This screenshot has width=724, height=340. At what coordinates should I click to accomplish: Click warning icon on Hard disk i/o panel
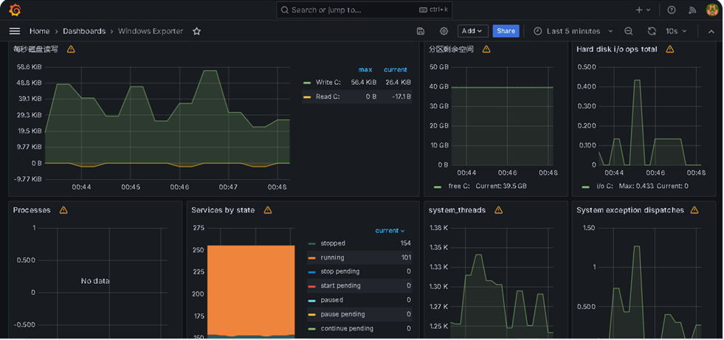(670, 49)
